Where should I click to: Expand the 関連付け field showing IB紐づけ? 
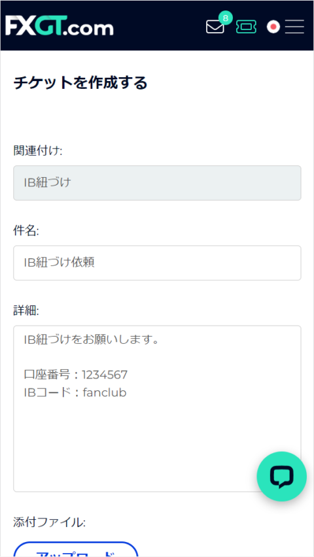click(x=157, y=183)
